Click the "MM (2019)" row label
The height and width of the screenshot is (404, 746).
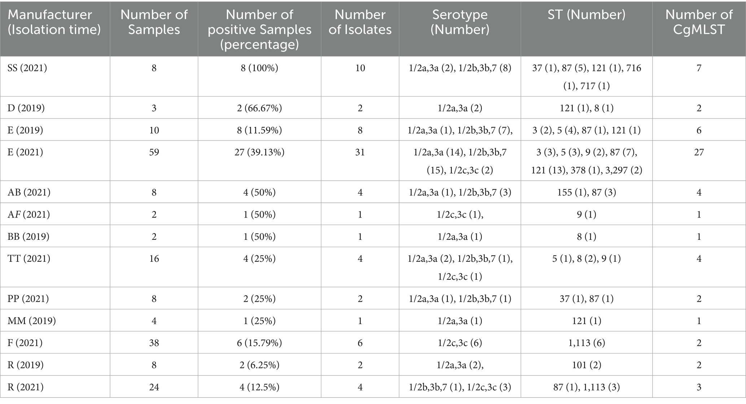click(32, 321)
